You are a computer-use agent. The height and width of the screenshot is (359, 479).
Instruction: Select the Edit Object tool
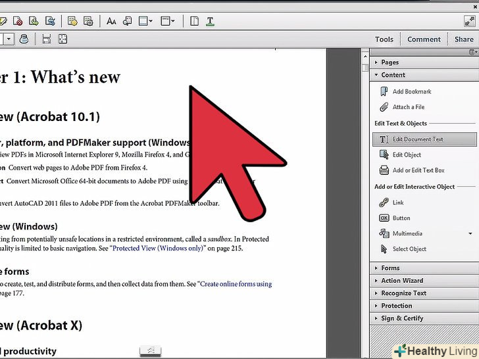click(x=400, y=155)
